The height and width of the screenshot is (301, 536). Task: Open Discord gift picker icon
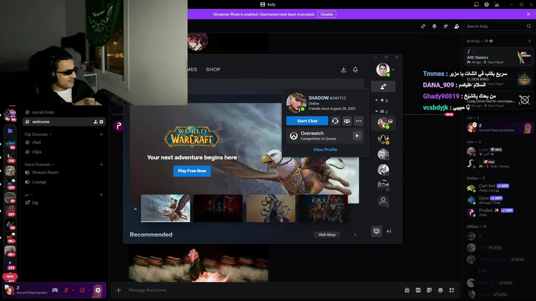[407, 290]
